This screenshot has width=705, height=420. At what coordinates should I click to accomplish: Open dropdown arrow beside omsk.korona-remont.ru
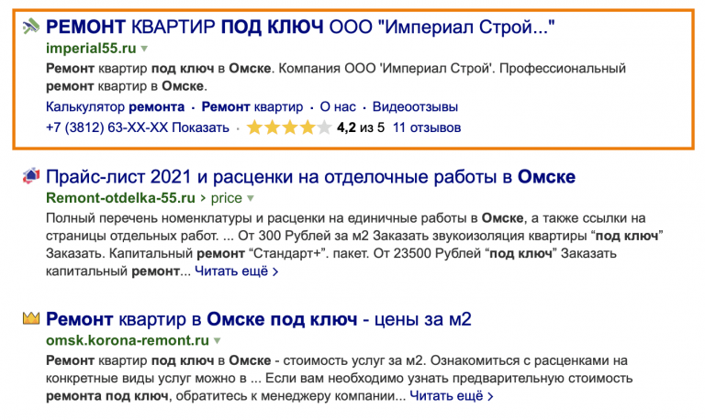pos(218,340)
